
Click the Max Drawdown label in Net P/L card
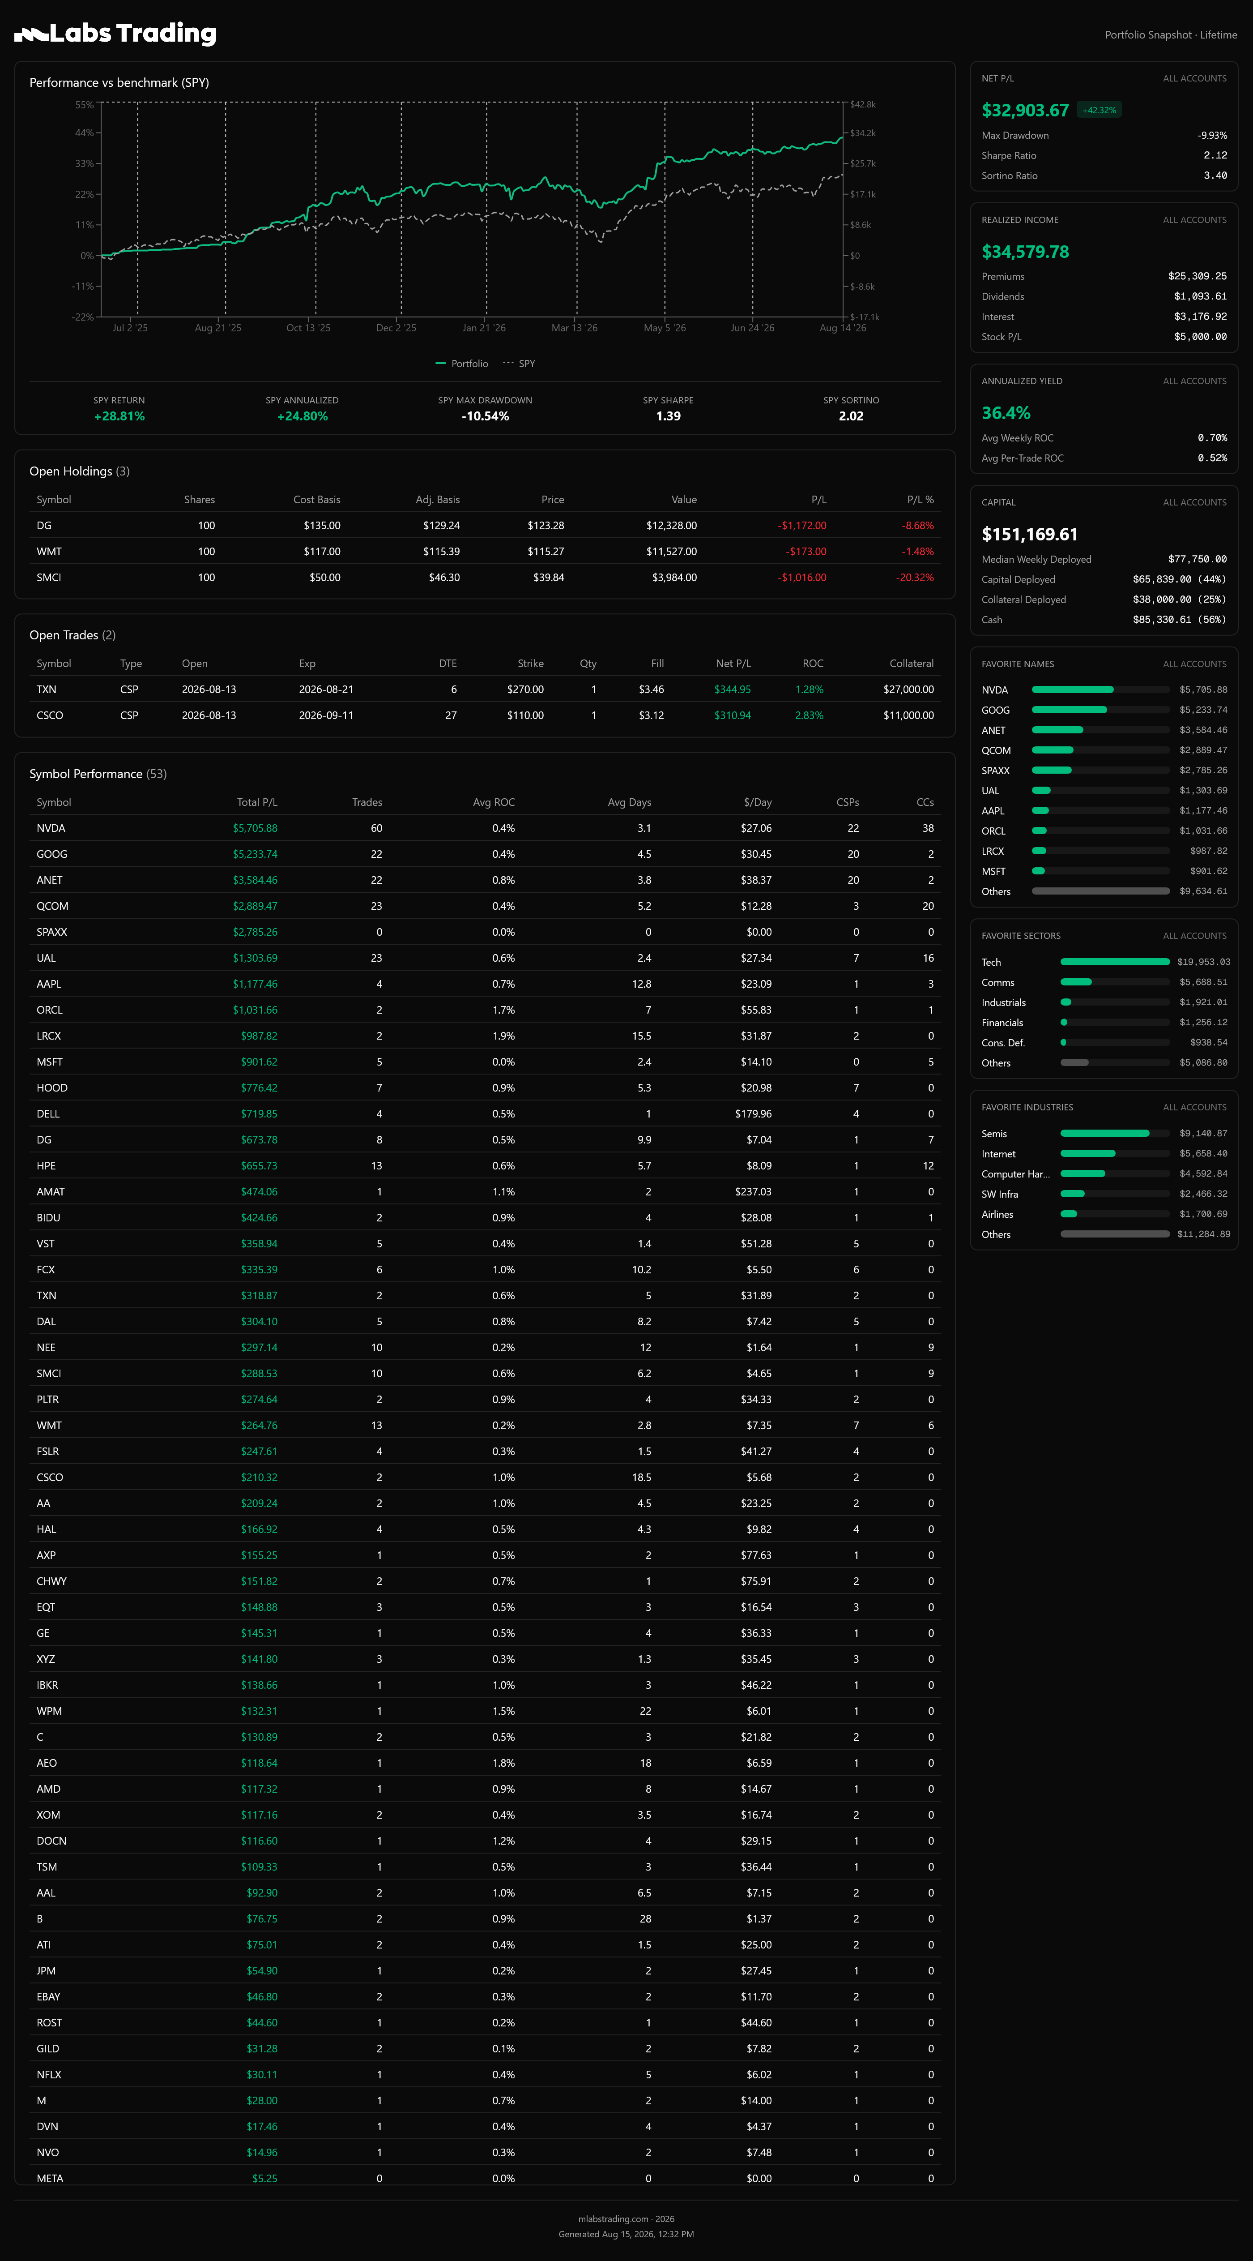(1015, 135)
